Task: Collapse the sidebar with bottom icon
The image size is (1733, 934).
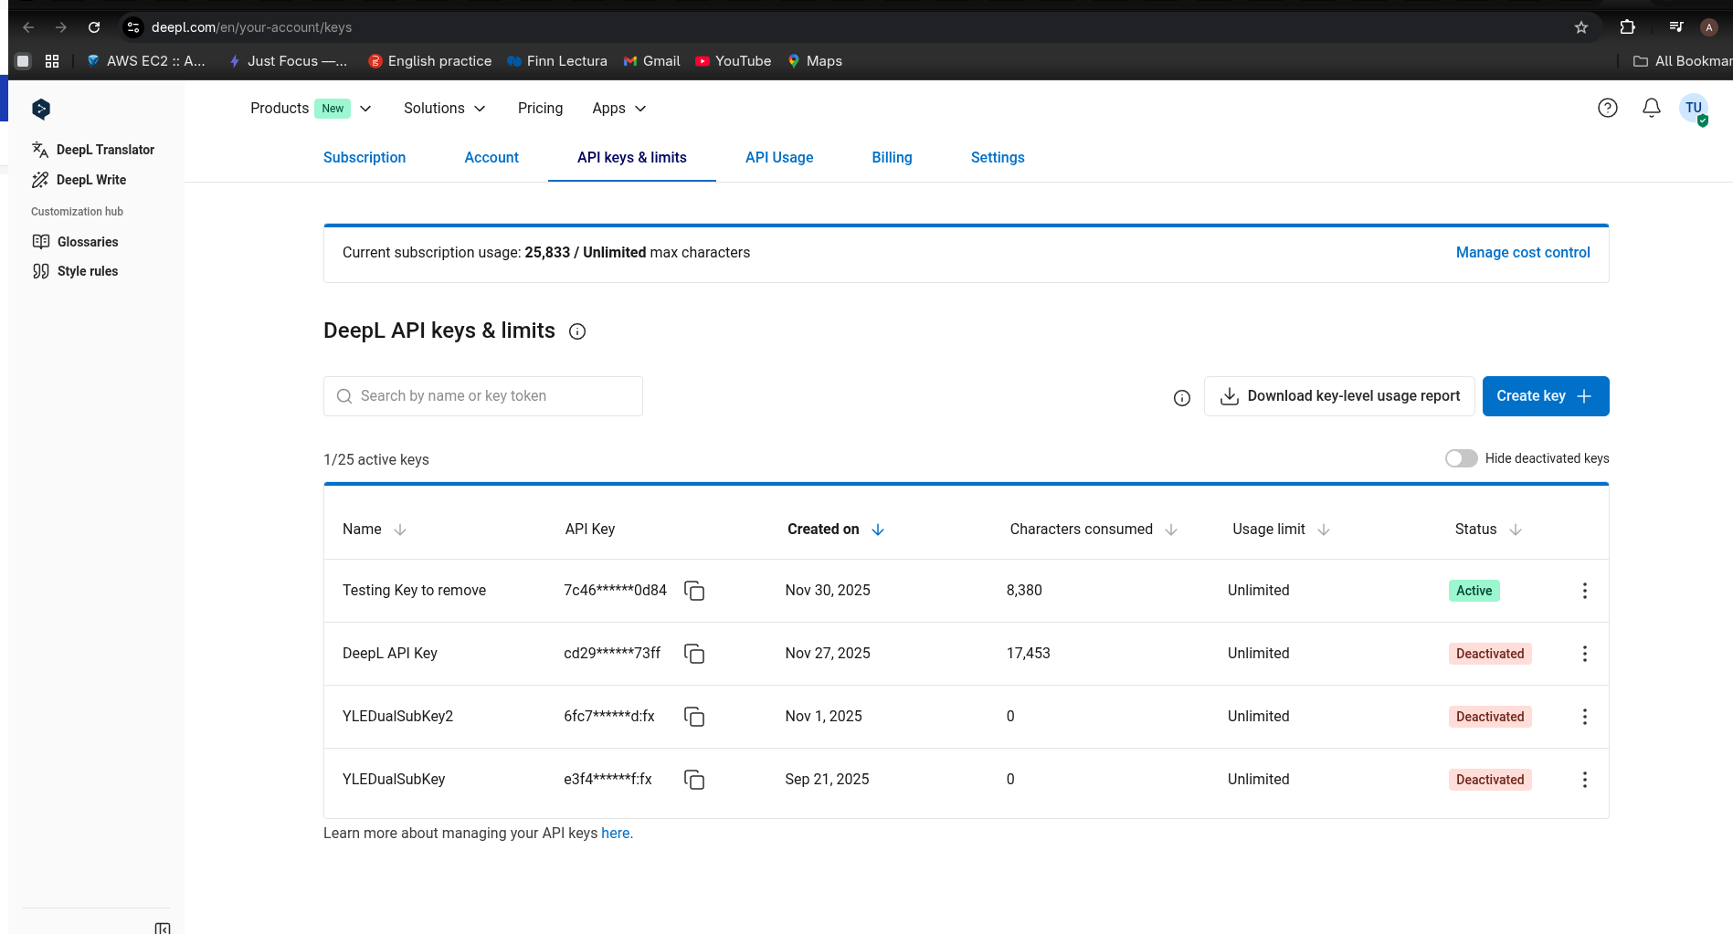Action: point(163,928)
